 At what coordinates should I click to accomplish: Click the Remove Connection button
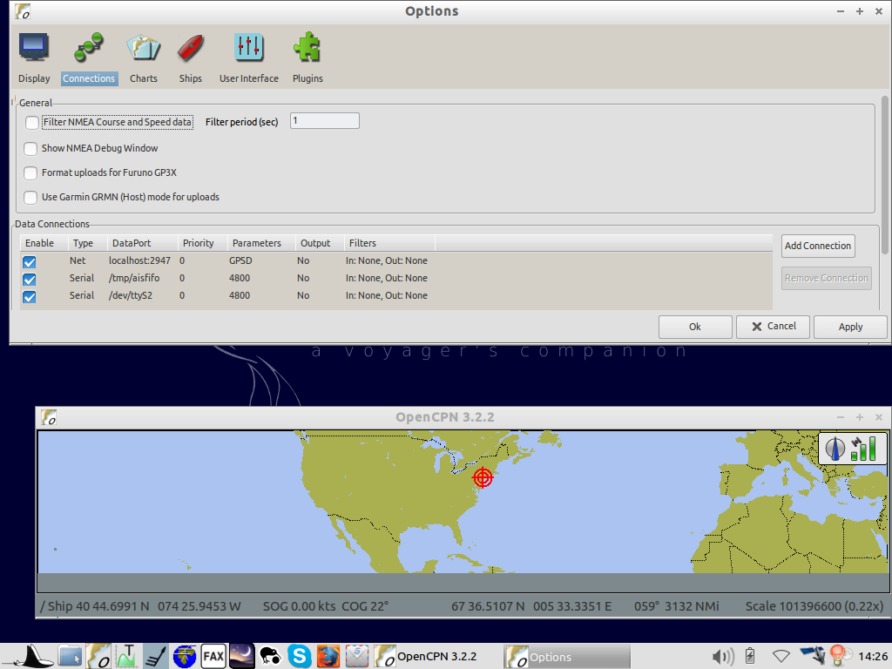tap(827, 278)
